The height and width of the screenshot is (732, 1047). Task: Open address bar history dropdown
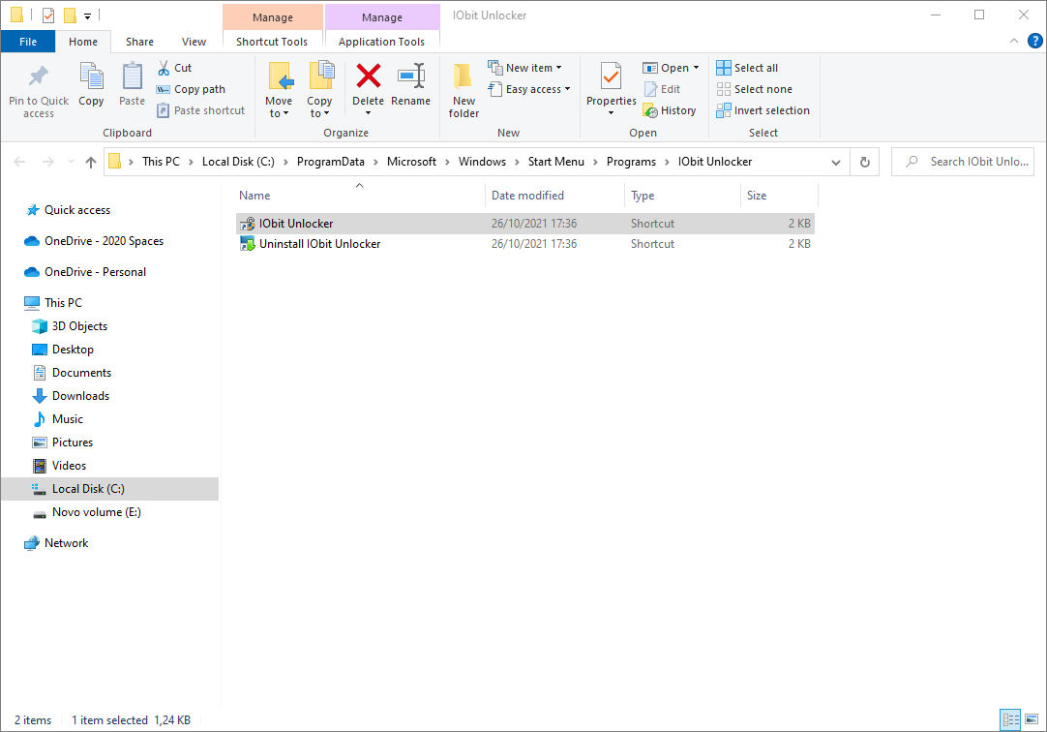click(835, 162)
